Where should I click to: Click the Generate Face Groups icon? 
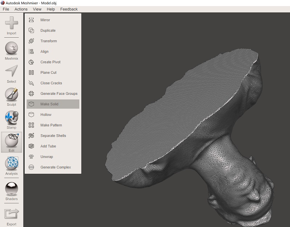31,94
